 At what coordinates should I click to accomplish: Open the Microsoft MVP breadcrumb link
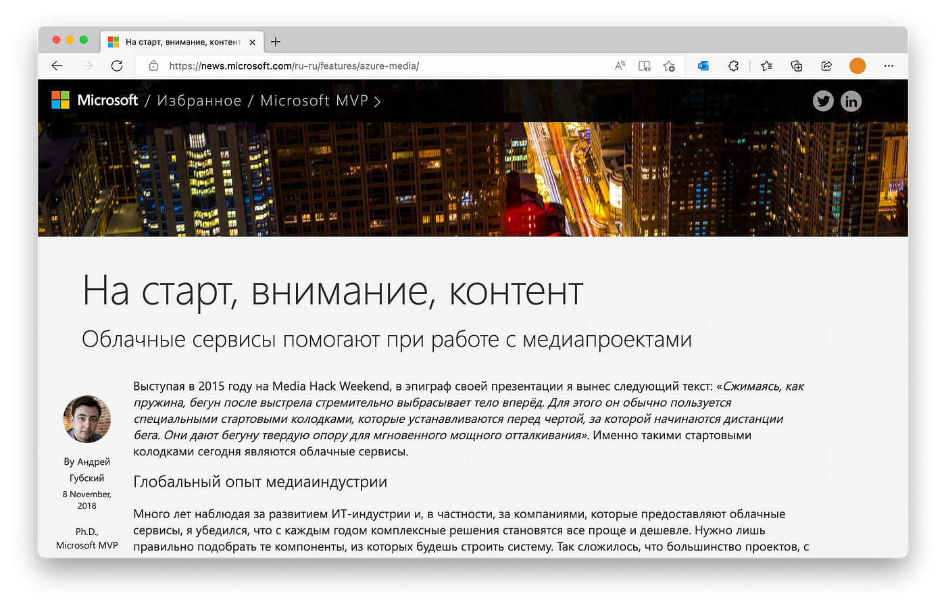pos(314,101)
